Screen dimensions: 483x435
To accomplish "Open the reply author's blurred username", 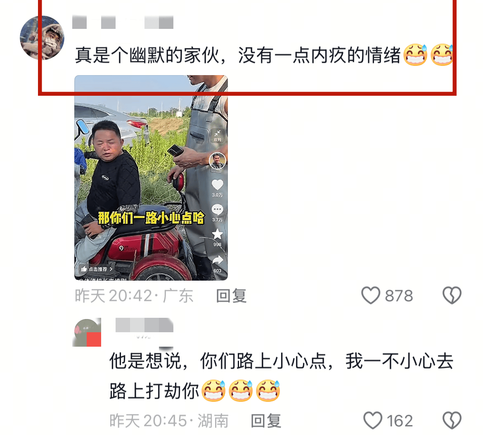I will 144,325.
